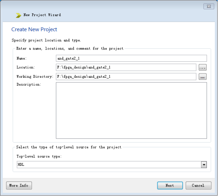Viewport: 218px width, 196px height.
Task: Click the Location: label
Action: (26, 67)
